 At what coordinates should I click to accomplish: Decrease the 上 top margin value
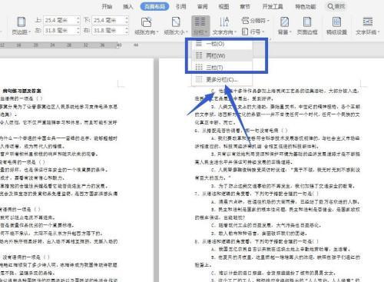(78, 22)
